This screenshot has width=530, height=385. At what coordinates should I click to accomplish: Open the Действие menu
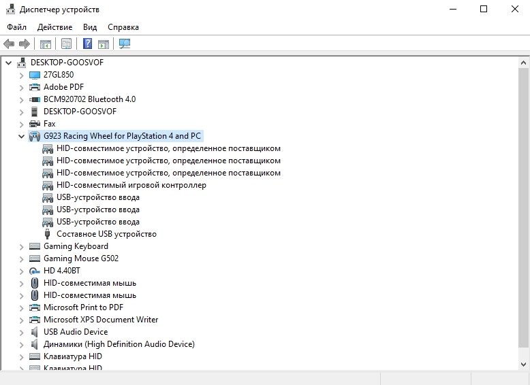point(54,27)
